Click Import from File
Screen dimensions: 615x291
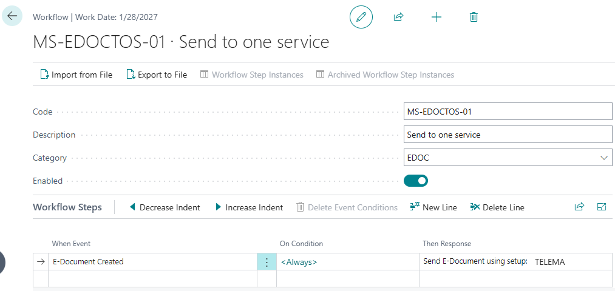point(76,75)
